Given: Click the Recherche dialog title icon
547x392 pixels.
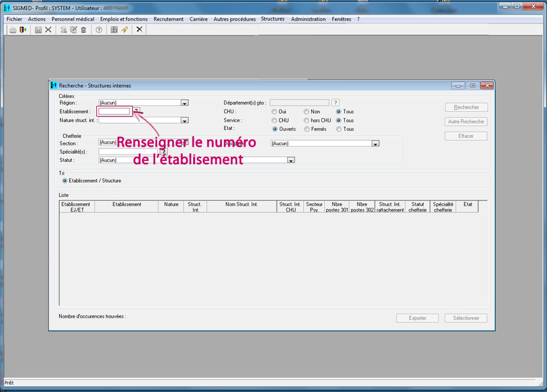Looking at the screenshot, I should pyautogui.click(x=54, y=85).
